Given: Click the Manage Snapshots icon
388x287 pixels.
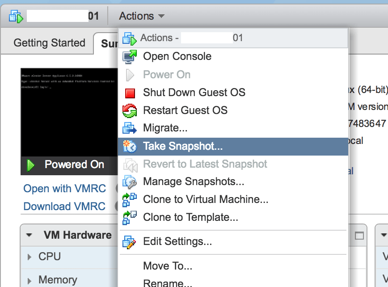Looking at the screenshot, I should pos(130,181).
